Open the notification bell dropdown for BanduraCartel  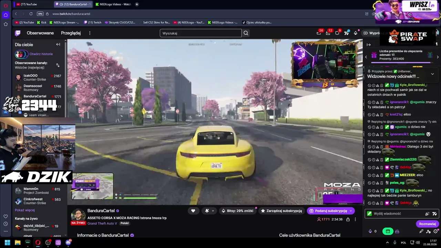pyautogui.click(x=209, y=211)
